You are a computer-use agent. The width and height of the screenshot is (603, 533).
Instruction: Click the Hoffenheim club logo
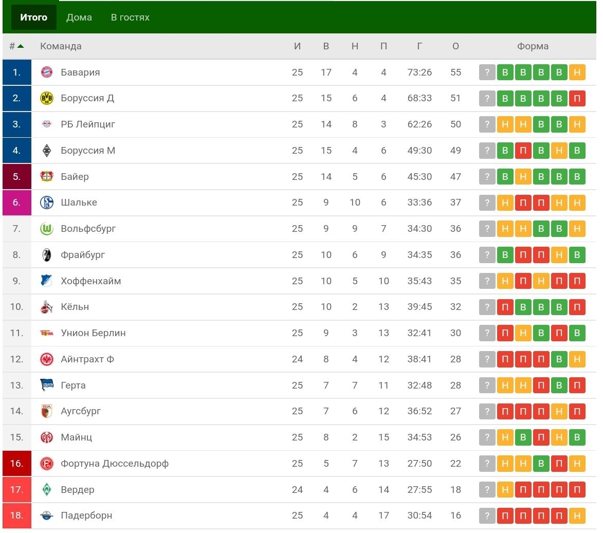click(x=47, y=281)
